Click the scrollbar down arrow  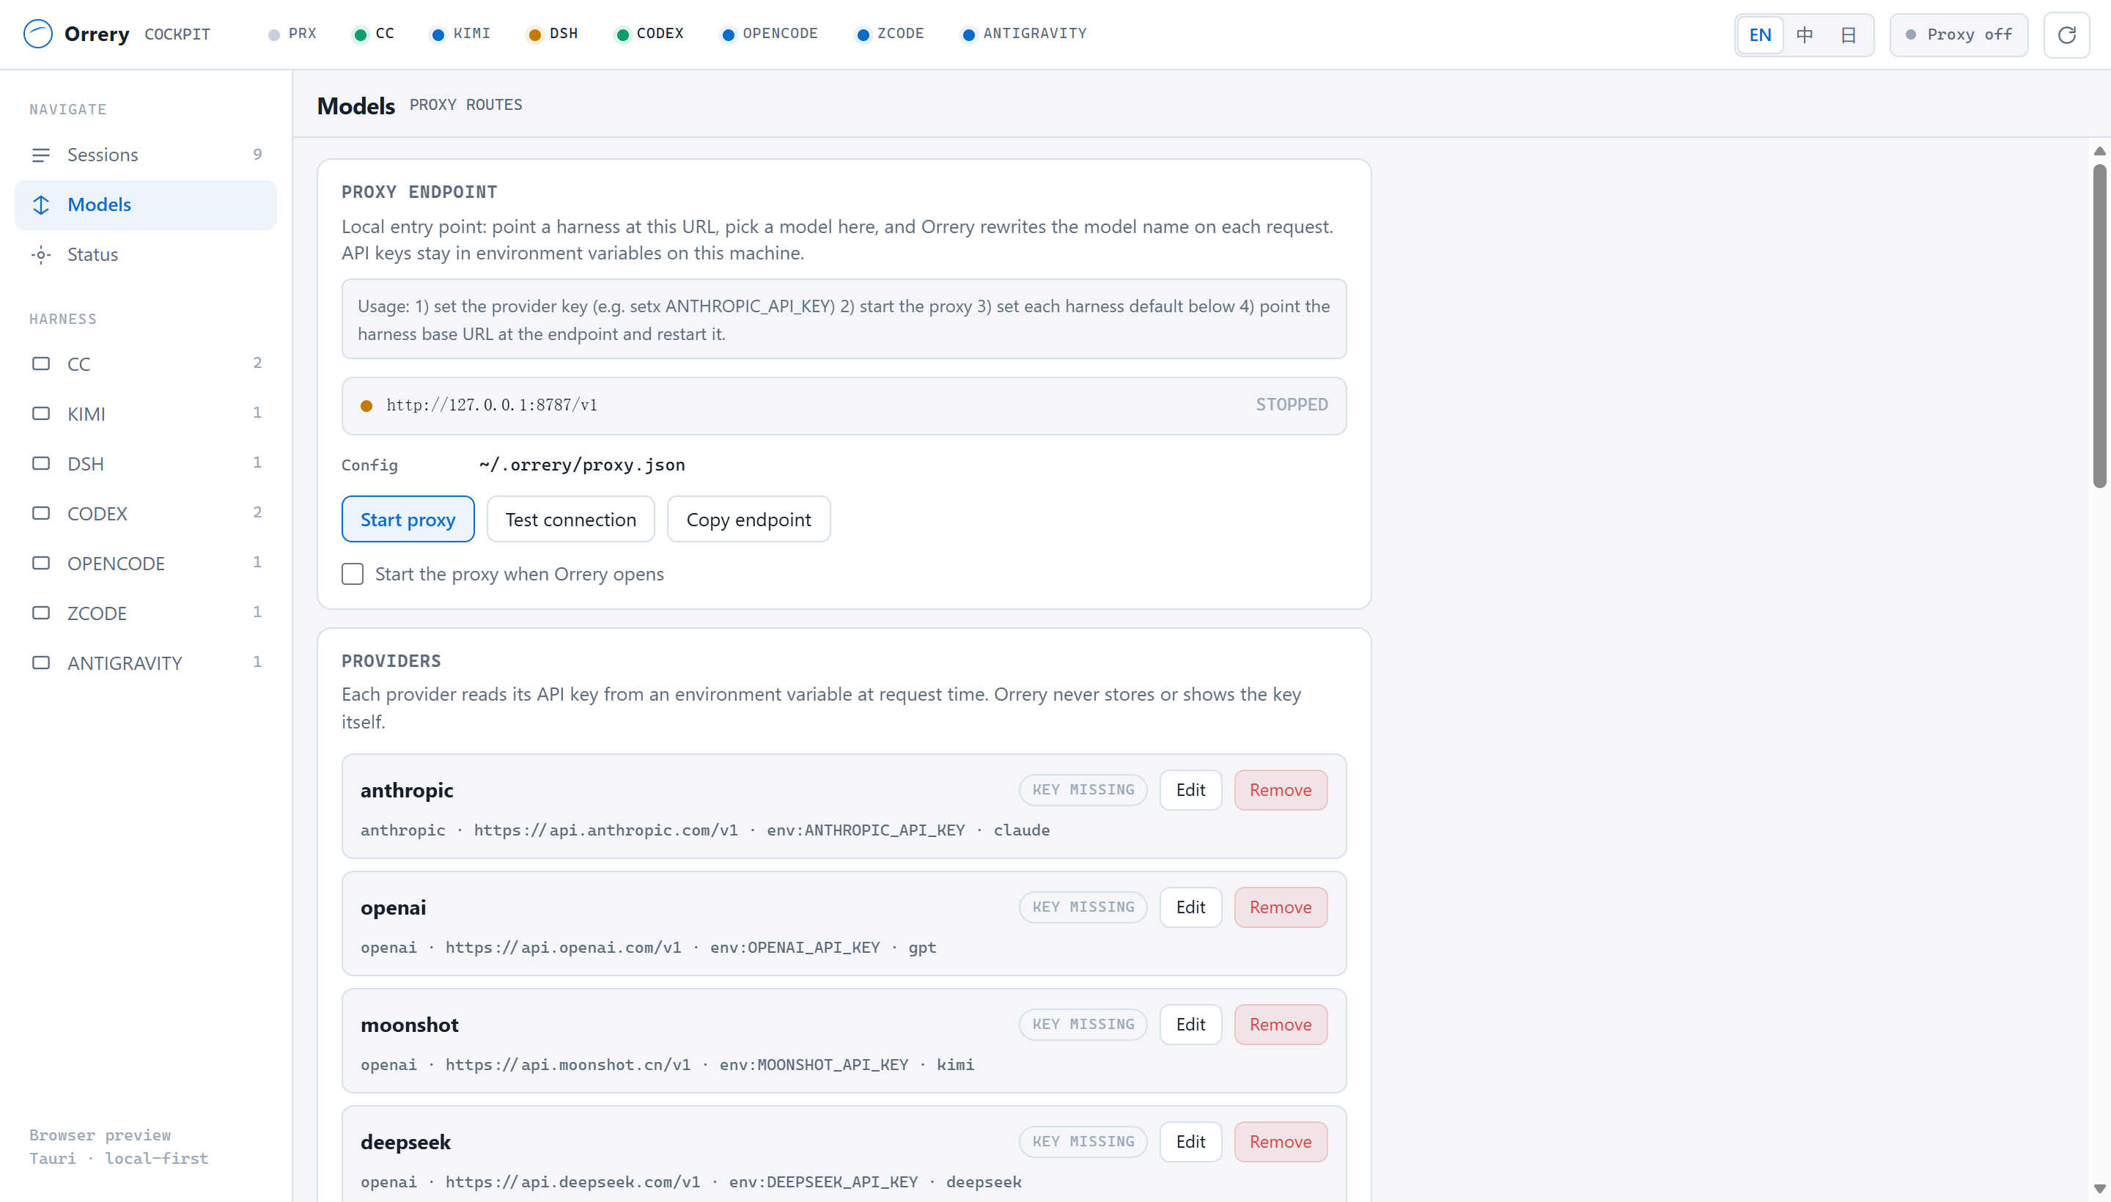2099,1189
